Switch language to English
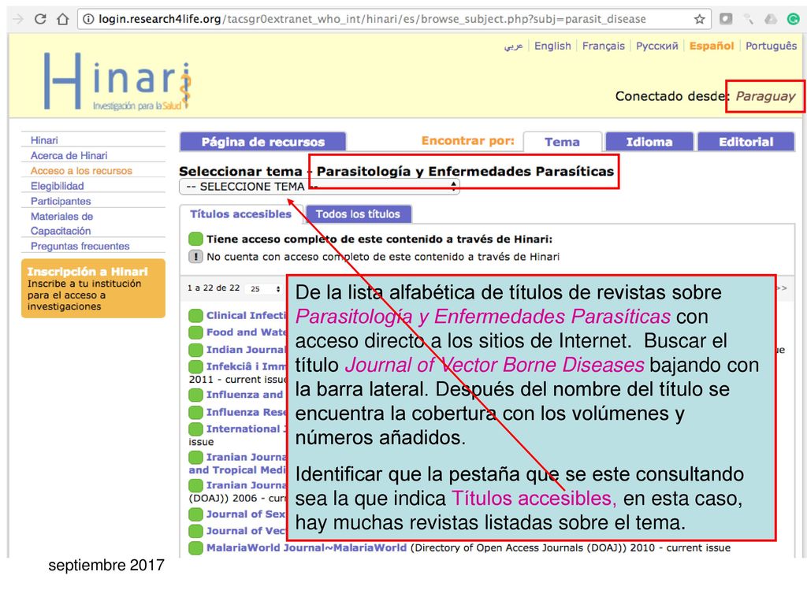The image size is (807, 605). (x=552, y=46)
